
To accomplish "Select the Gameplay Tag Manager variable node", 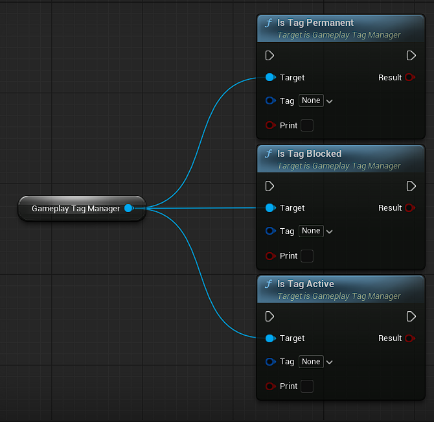I will [x=75, y=209].
